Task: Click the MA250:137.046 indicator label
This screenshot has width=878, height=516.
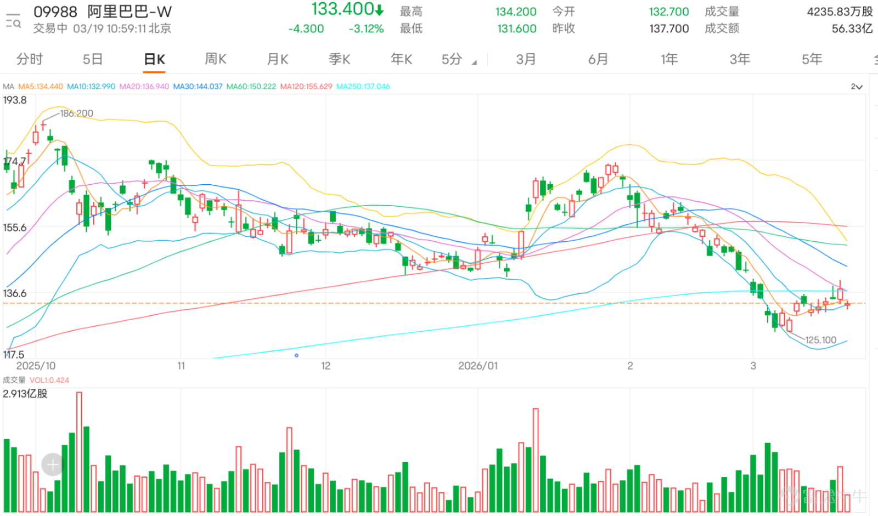Action: pyautogui.click(x=363, y=87)
